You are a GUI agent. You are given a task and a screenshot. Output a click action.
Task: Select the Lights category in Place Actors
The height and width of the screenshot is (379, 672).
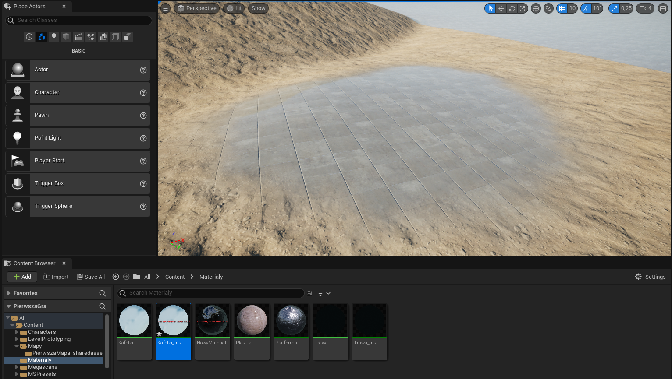click(x=54, y=37)
